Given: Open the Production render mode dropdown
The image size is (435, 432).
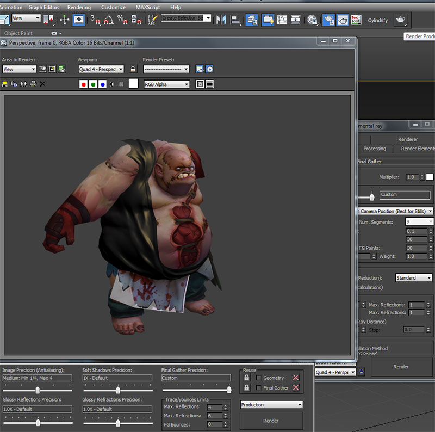Looking at the screenshot, I should click(271, 405).
